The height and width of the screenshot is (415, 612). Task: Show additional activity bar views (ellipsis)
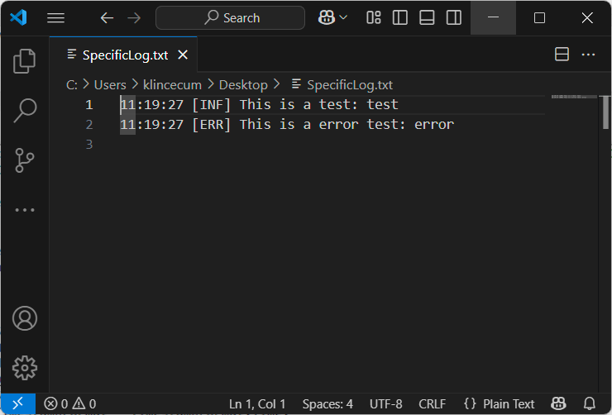tap(25, 210)
